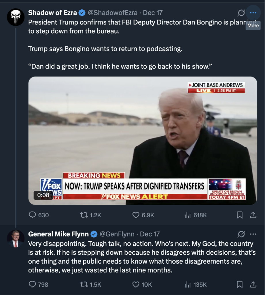The width and height of the screenshot is (265, 295).
Task: Play the Fox News Trump video
Action: pos(143,141)
